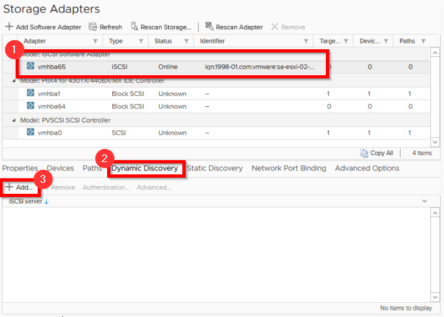Open the Paths tab
The image size is (444, 317).
point(92,169)
